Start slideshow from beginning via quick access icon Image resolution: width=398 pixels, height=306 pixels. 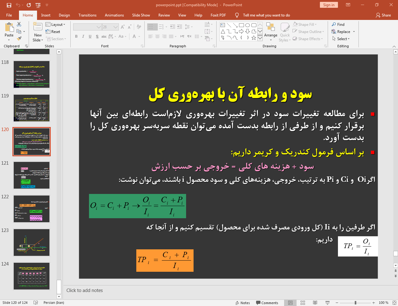tap(38, 5)
